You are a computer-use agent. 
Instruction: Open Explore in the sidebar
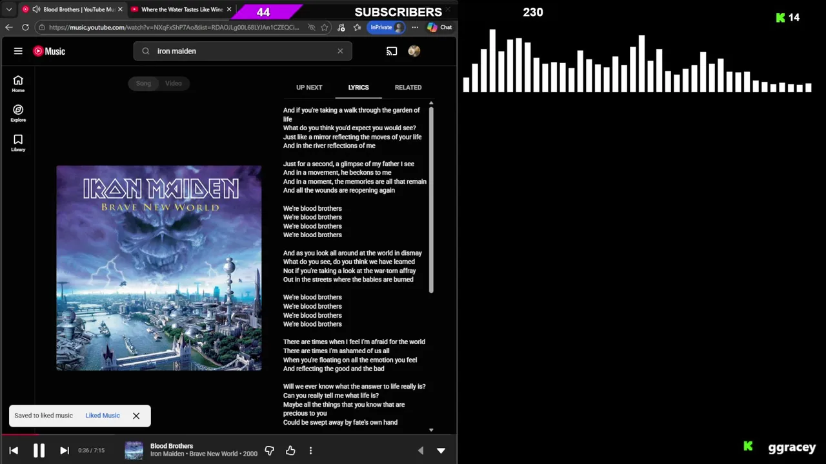(x=18, y=113)
